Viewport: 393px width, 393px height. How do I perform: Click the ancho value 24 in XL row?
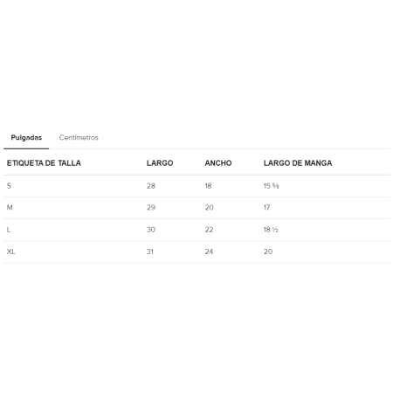[x=209, y=252]
